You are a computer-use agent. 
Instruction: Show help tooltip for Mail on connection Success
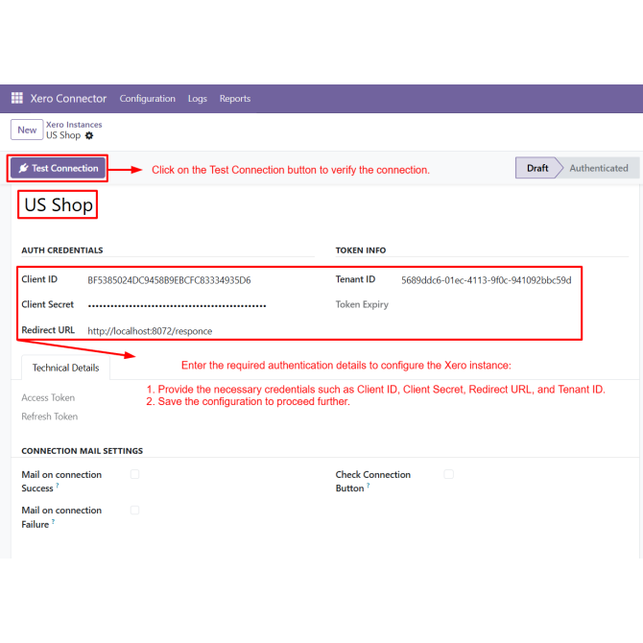pyautogui.click(x=58, y=485)
